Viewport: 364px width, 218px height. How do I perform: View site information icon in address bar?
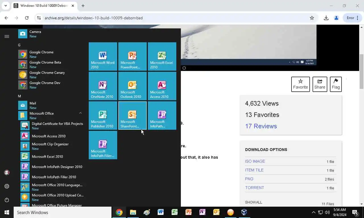[x=39, y=18]
